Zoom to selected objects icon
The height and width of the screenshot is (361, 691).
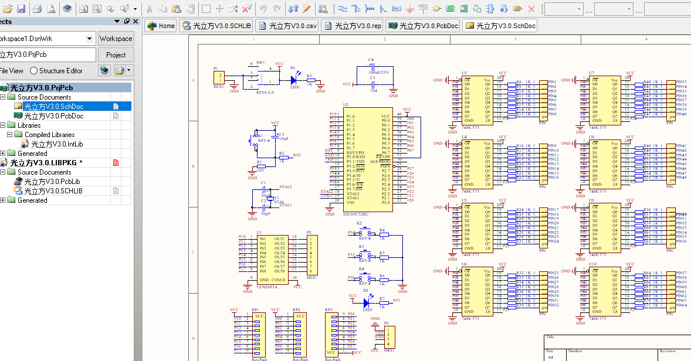click(111, 8)
